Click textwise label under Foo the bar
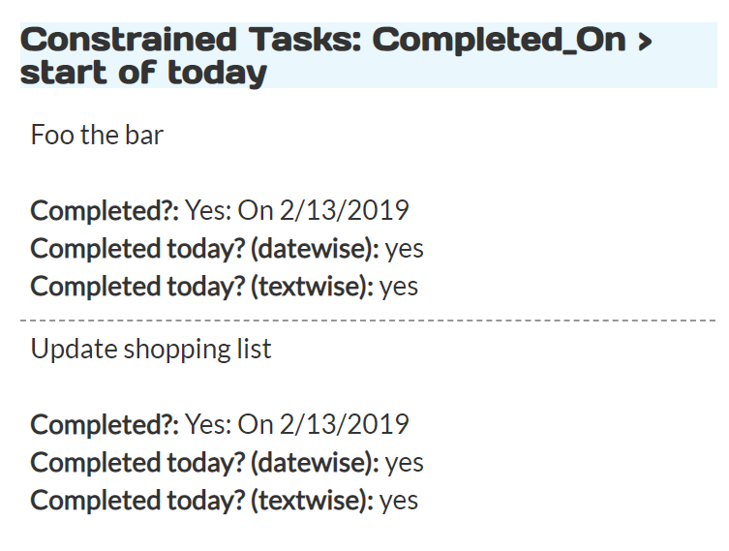The image size is (729, 551). point(201,287)
